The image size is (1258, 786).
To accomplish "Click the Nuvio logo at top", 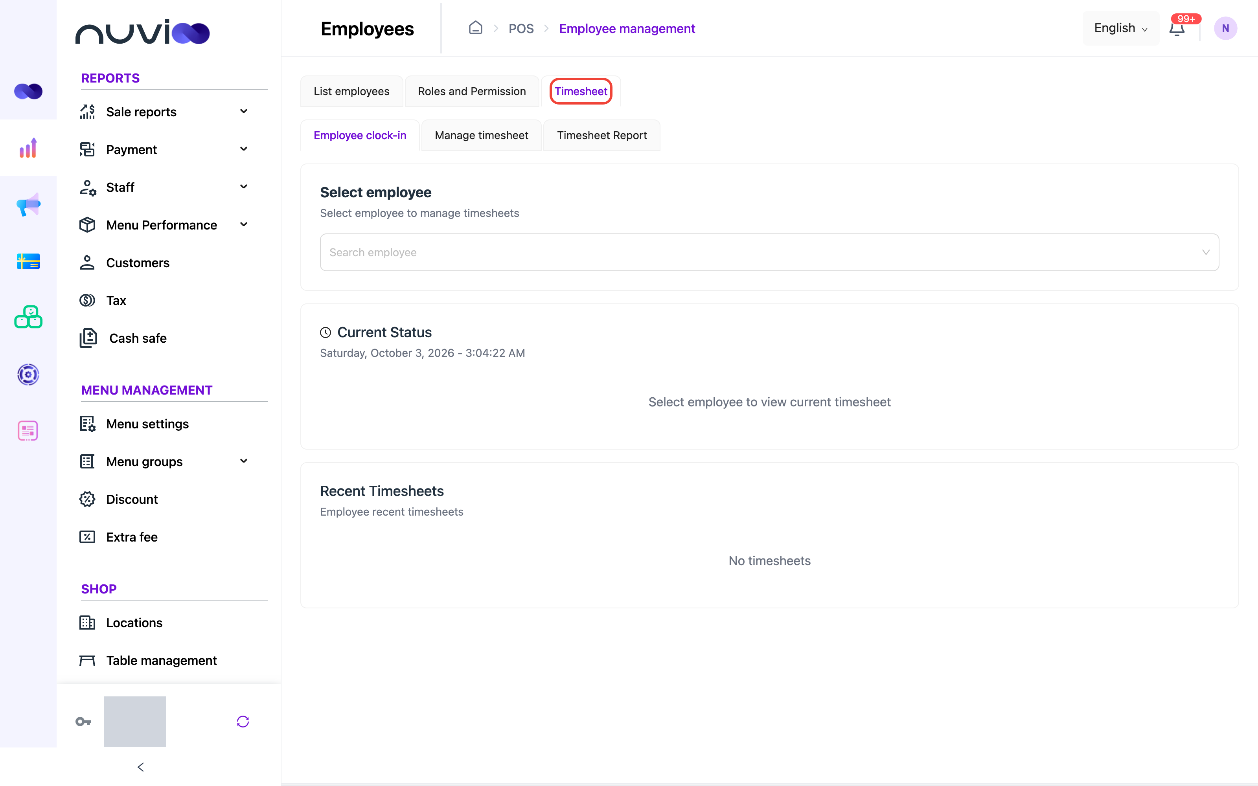I will (142, 32).
